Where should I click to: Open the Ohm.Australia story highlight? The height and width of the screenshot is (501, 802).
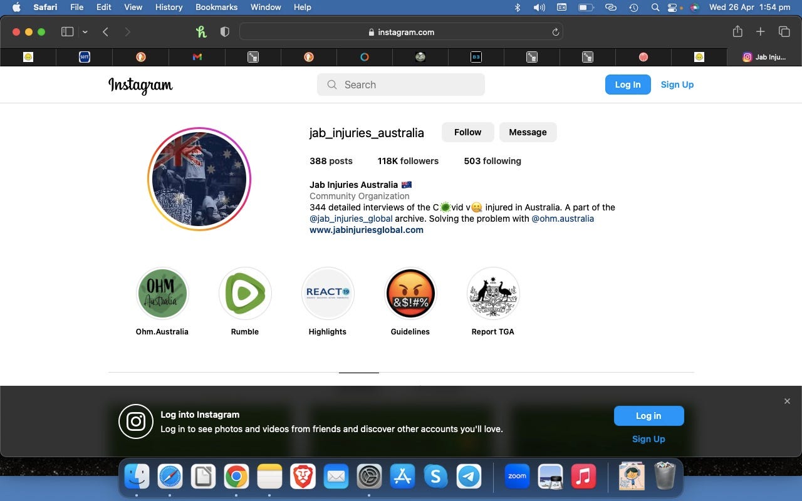pyautogui.click(x=162, y=293)
